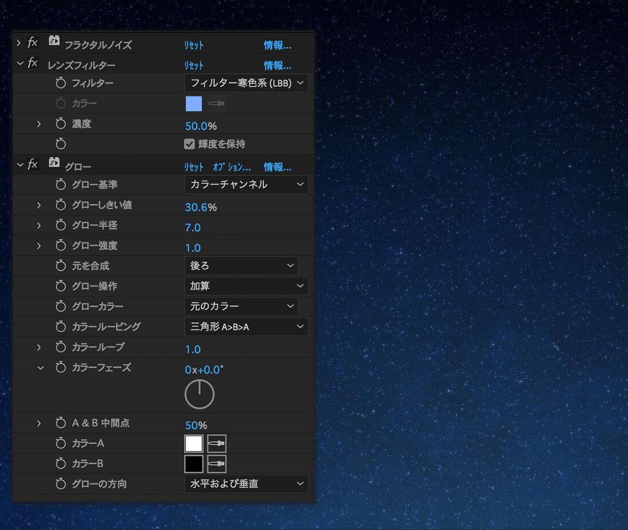
Task: Click the eyedropper next to カラーA
Action: [x=216, y=444]
